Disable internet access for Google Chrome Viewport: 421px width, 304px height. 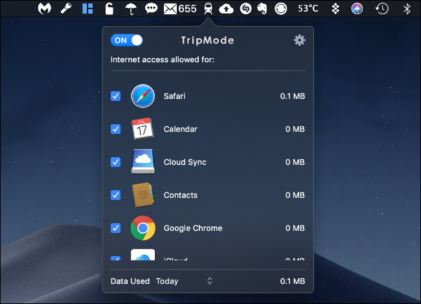(115, 228)
